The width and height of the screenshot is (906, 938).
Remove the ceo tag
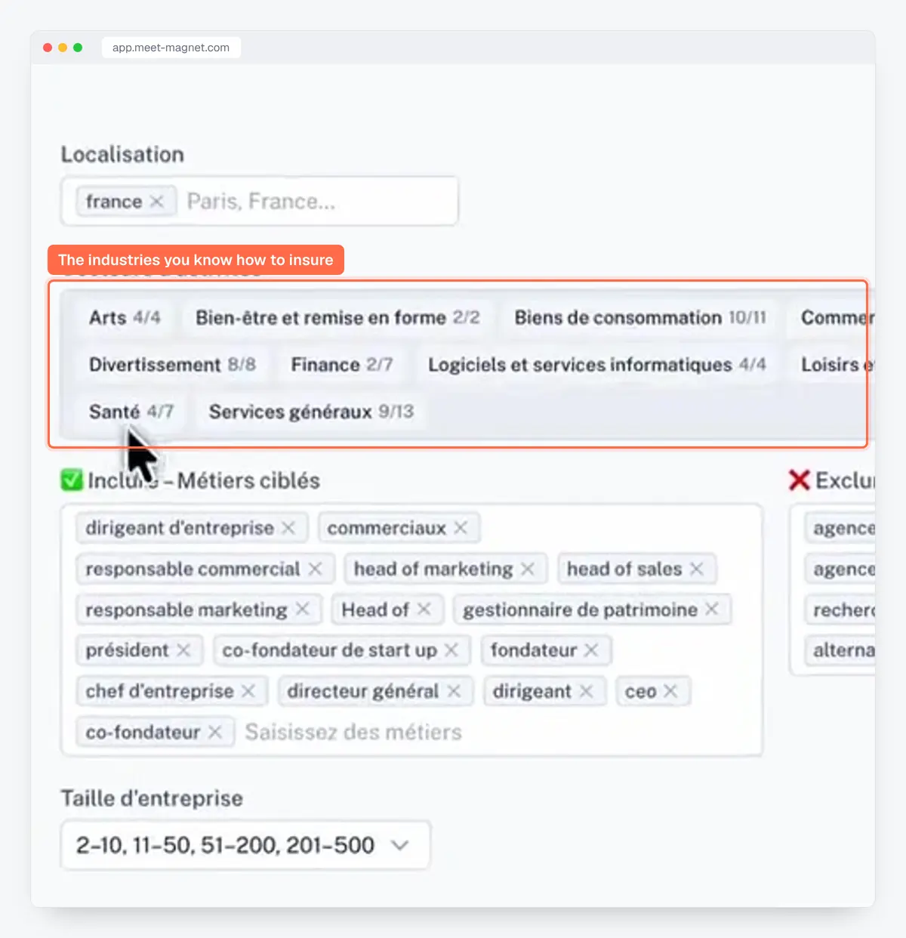pos(670,691)
